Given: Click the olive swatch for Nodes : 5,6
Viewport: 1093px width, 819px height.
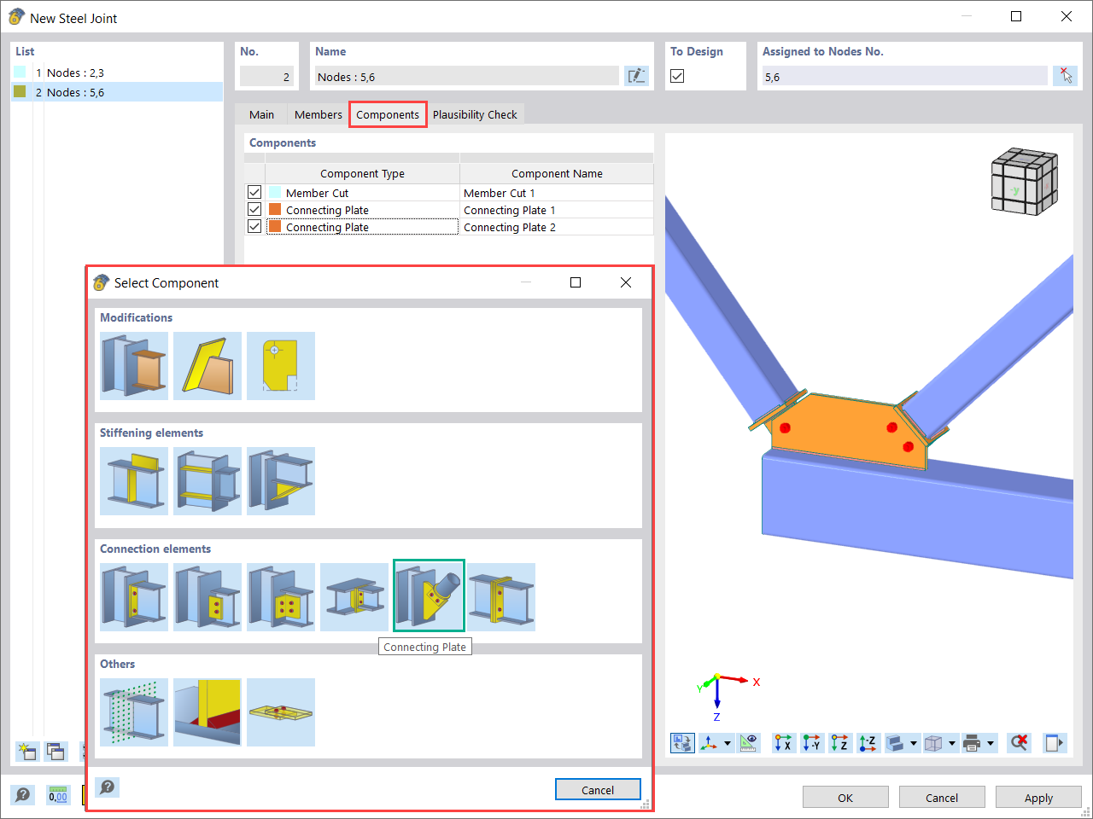Looking at the screenshot, I should (20, 92).
